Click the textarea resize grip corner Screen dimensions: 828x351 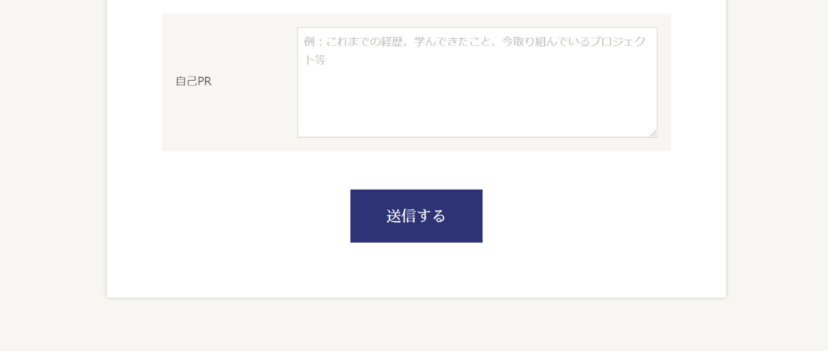click(653, 133)
